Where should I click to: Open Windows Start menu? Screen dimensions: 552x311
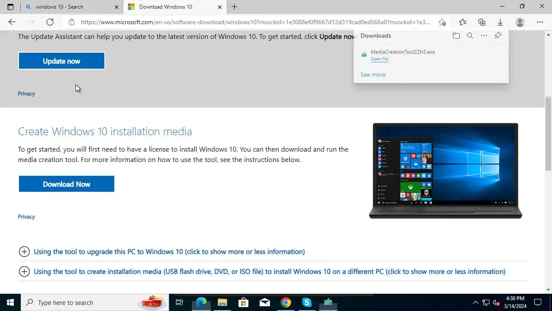pyautogui.click(x=10, y=302)
